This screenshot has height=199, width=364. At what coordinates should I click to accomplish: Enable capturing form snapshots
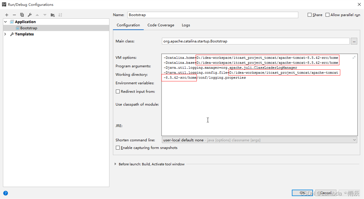(118, 148)
